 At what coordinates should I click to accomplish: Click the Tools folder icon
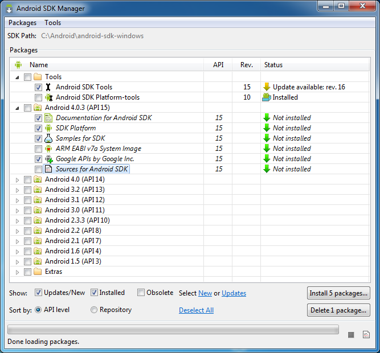click(38, 77)
